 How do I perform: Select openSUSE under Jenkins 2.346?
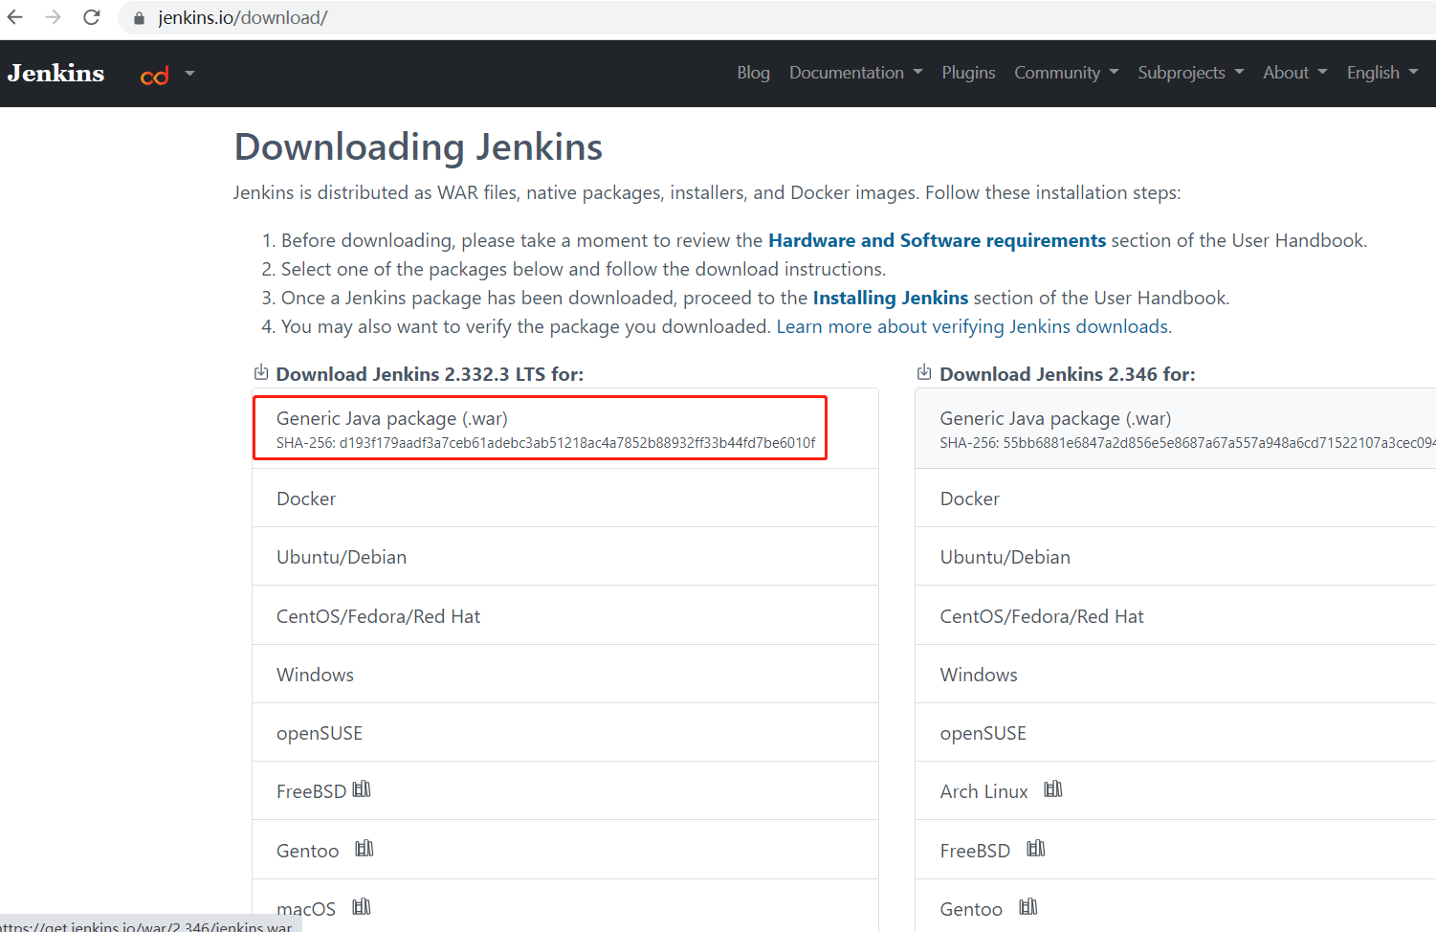1176,732
